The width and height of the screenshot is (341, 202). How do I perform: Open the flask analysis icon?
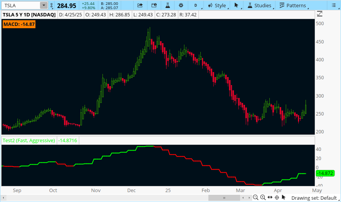pyautogui.click(x=167, y=5)
